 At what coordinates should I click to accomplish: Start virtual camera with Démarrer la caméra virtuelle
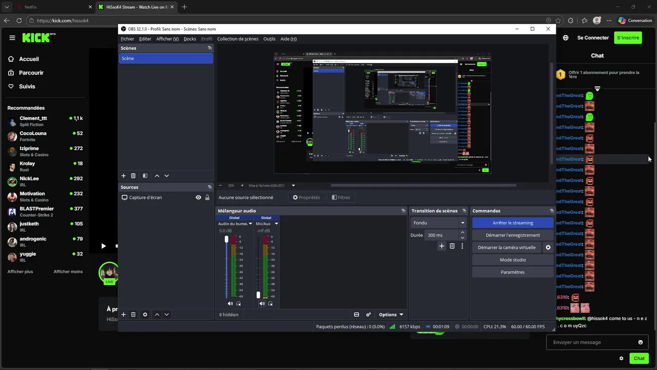click(507, 248)
